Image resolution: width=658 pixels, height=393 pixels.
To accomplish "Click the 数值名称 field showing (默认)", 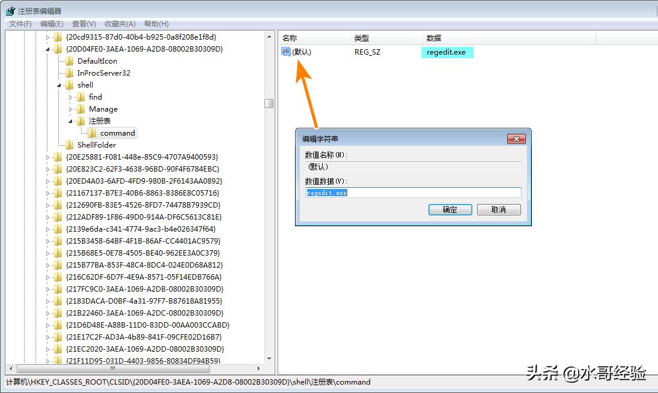I will coord(413,167).
